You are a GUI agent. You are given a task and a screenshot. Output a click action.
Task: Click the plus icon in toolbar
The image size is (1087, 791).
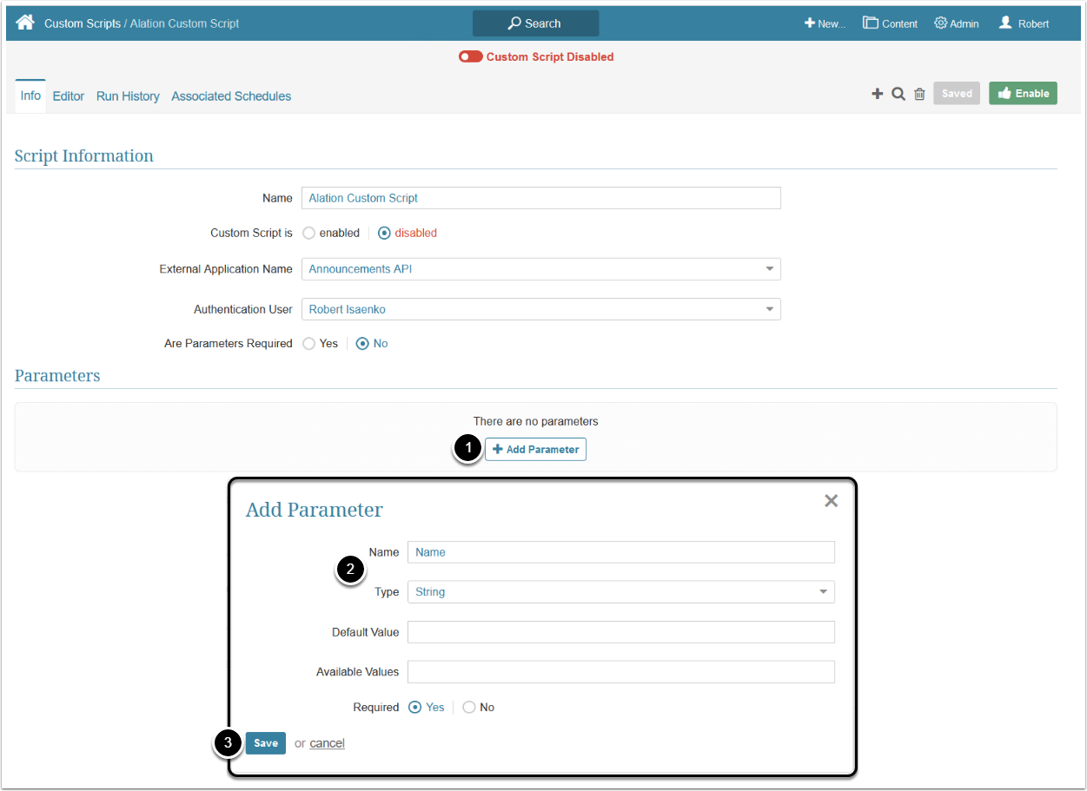point(878,94)
